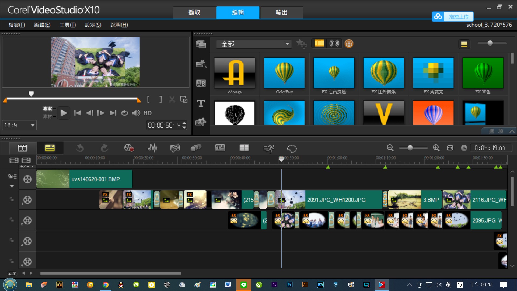This screenshot has height=291, width=517.
Task: Open the Transition (AB) library icon
Action: click(x=201, y=83)
